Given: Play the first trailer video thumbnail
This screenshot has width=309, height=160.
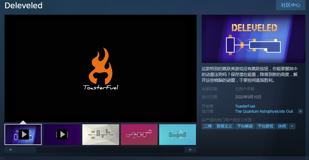Looking at the screenshot, I should (23, 134).
